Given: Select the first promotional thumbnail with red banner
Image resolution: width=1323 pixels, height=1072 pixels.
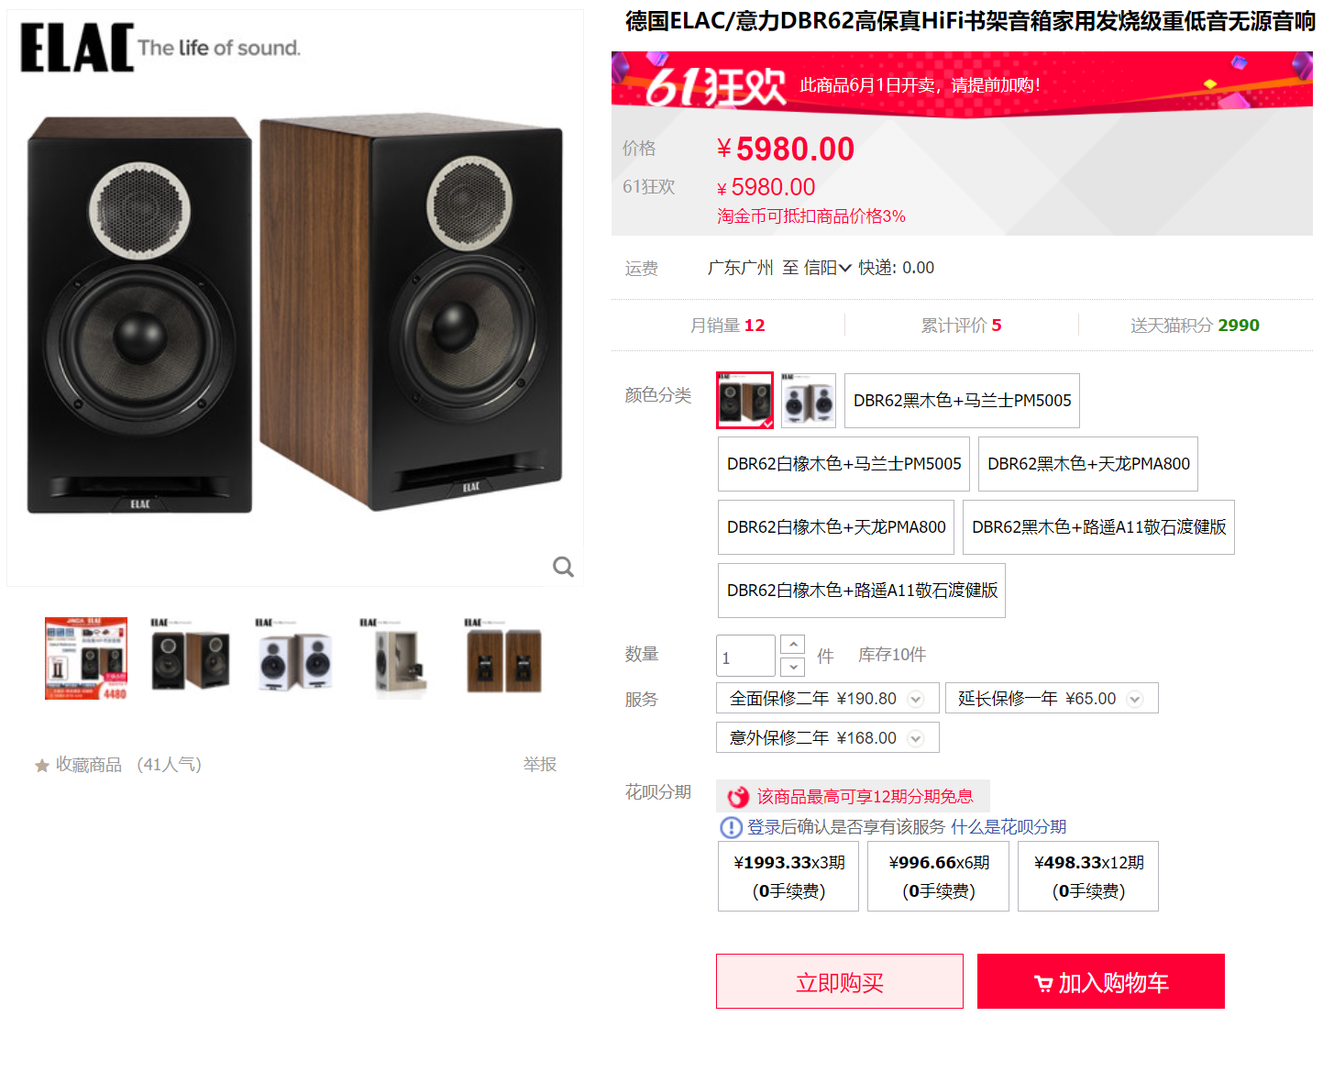Looking at the screenshot, I should click(x=86, y=658).
